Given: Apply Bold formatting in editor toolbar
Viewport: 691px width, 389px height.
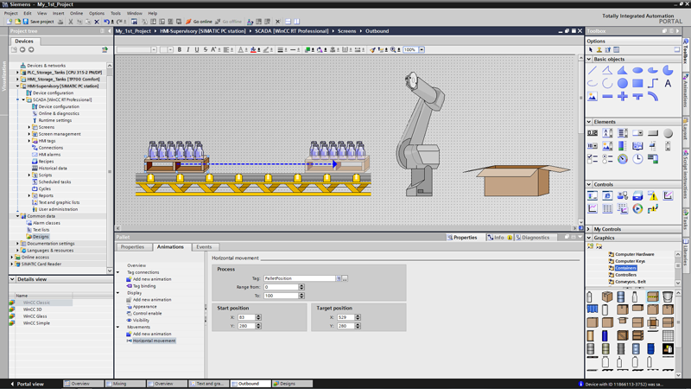Looking at the screenshot, I should click(180, 50).
